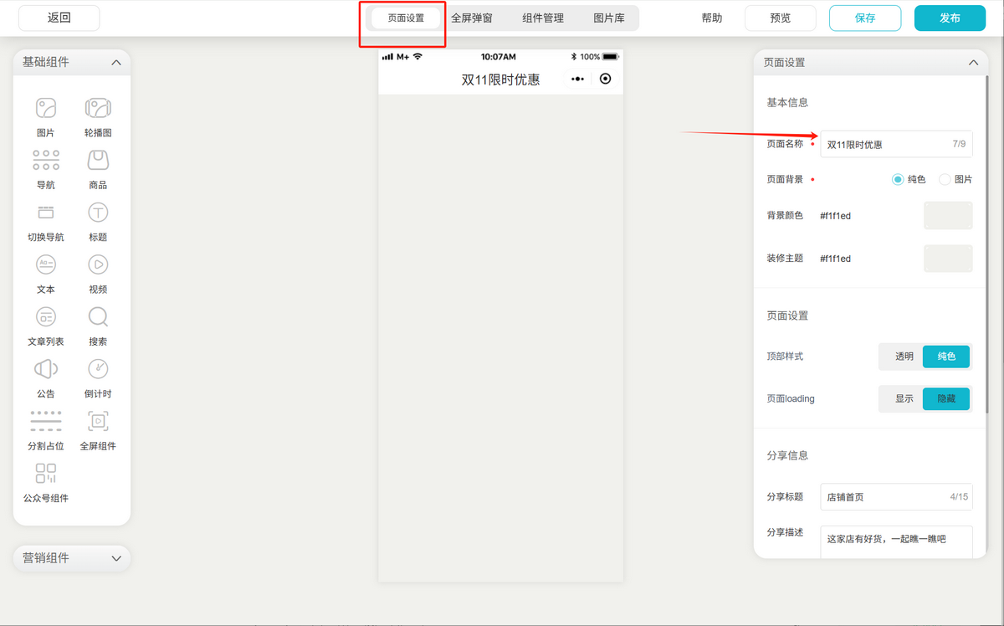Screen dimensions: 1004x626
Task: Set 页面loading to 隐藏
Action: 946,399
